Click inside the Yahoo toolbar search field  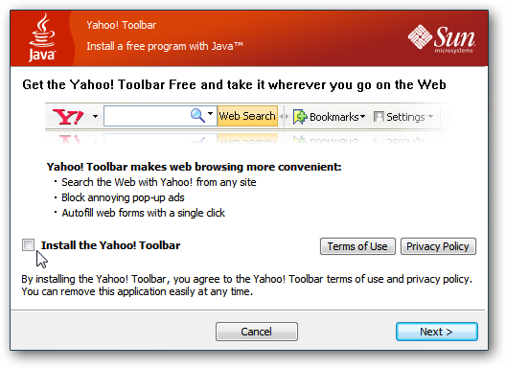[147, 116]
